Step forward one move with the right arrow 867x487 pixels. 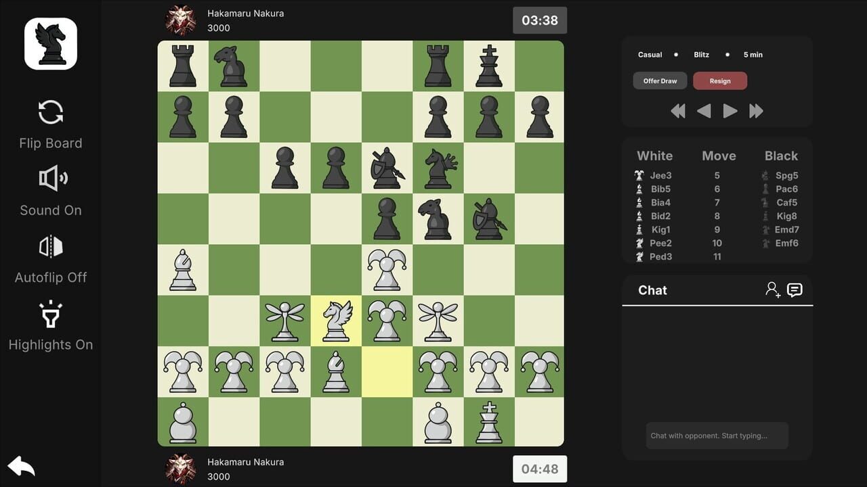click(730, 111)
